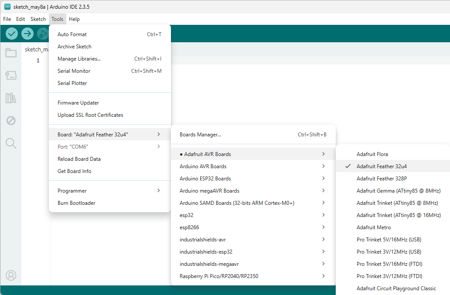Choose Upload SSL Root Certificates
Screen dimensions: 450x295
(110, 115)
